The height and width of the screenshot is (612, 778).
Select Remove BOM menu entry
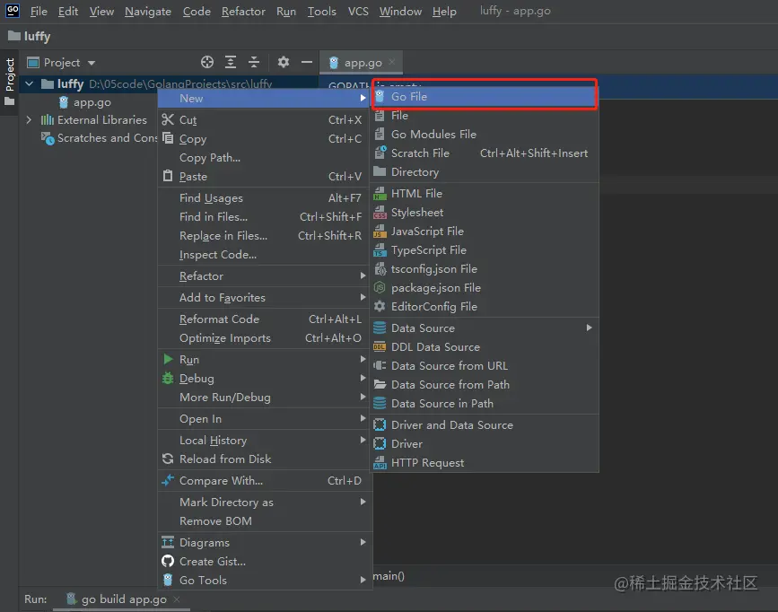(x=265, y=520)
